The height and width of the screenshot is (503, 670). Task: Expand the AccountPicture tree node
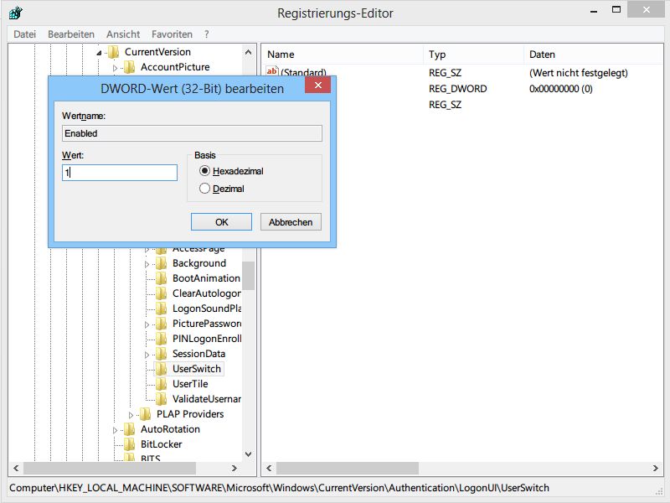coord(115,68)
